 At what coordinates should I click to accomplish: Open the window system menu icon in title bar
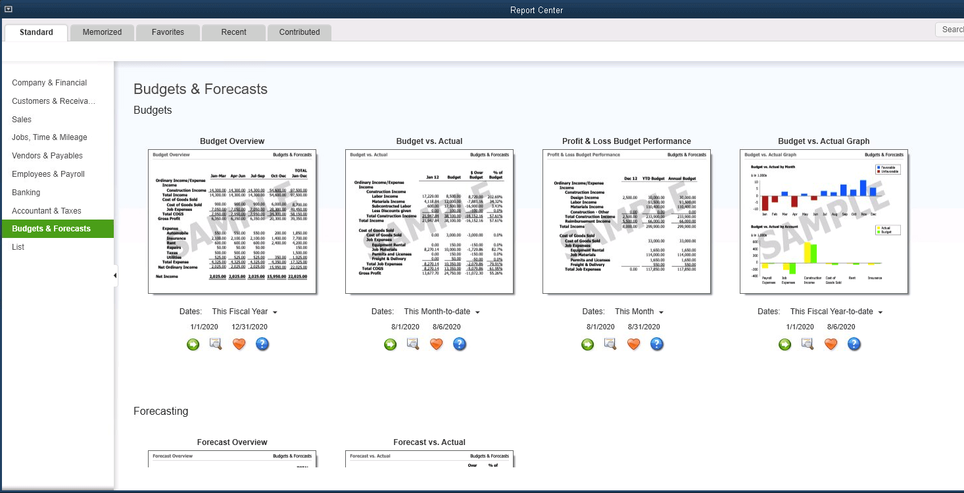click(x=8, y=9)
